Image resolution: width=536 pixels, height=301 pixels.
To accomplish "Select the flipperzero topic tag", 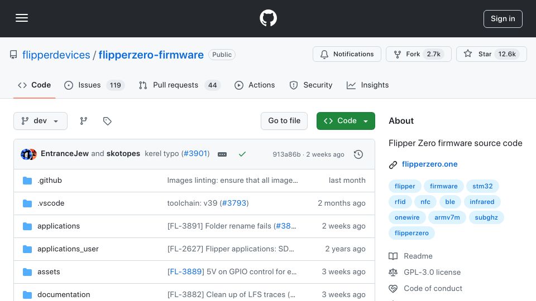I will coord(411,234).
